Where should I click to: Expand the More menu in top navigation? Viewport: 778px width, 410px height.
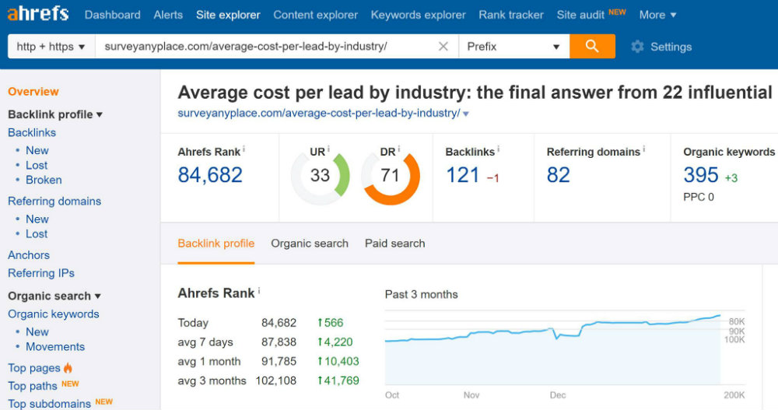coord(657,15)
